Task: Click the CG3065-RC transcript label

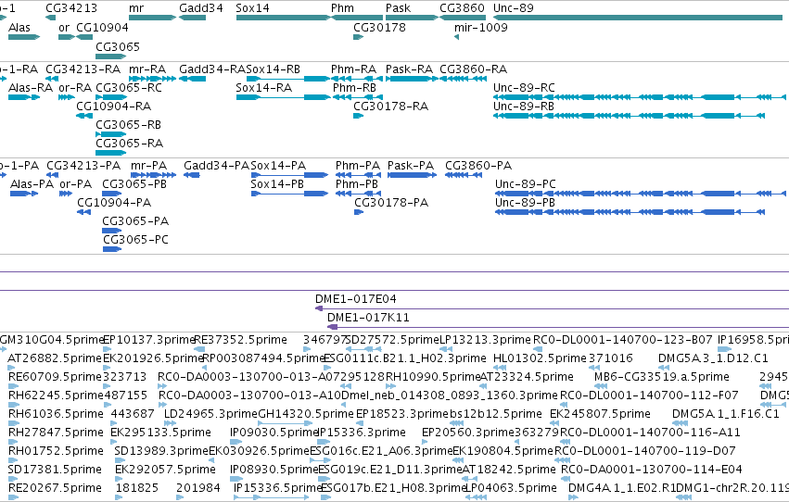Action: pyautogui.click(x=129, y=87)
